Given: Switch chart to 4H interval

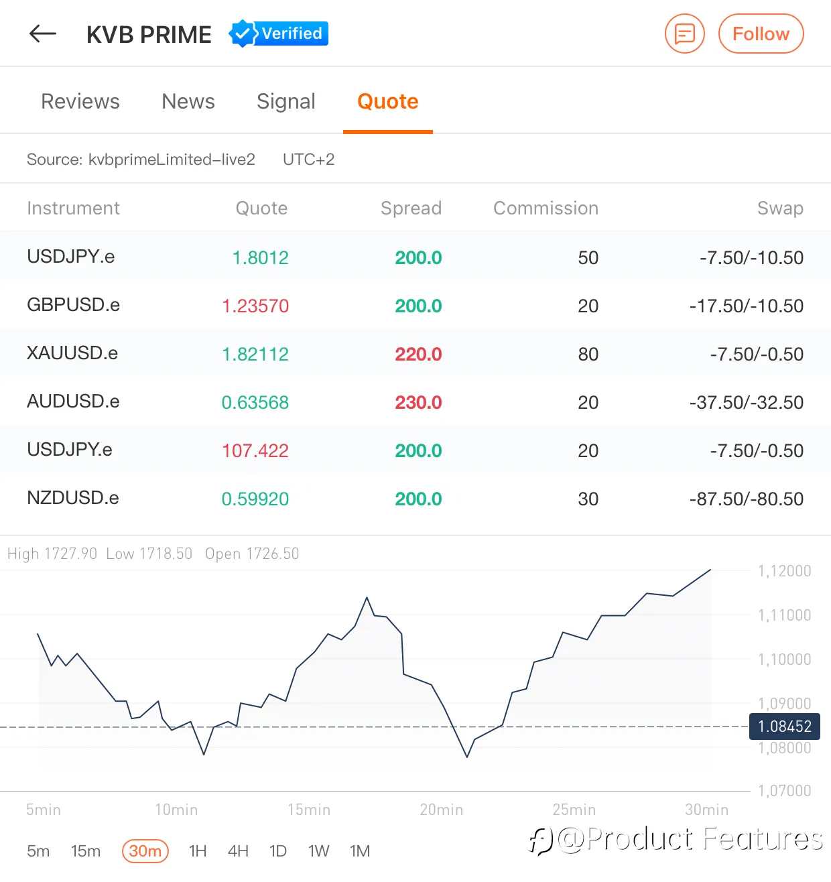Looking at the screenshot, I should click(238, 851).
